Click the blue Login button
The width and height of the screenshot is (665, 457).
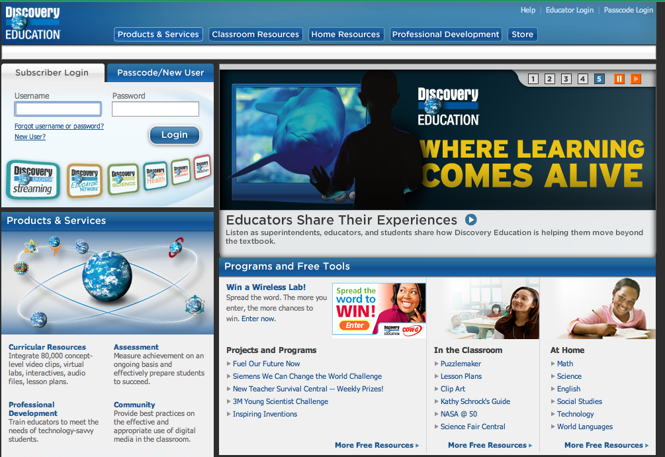click(174, 135)
